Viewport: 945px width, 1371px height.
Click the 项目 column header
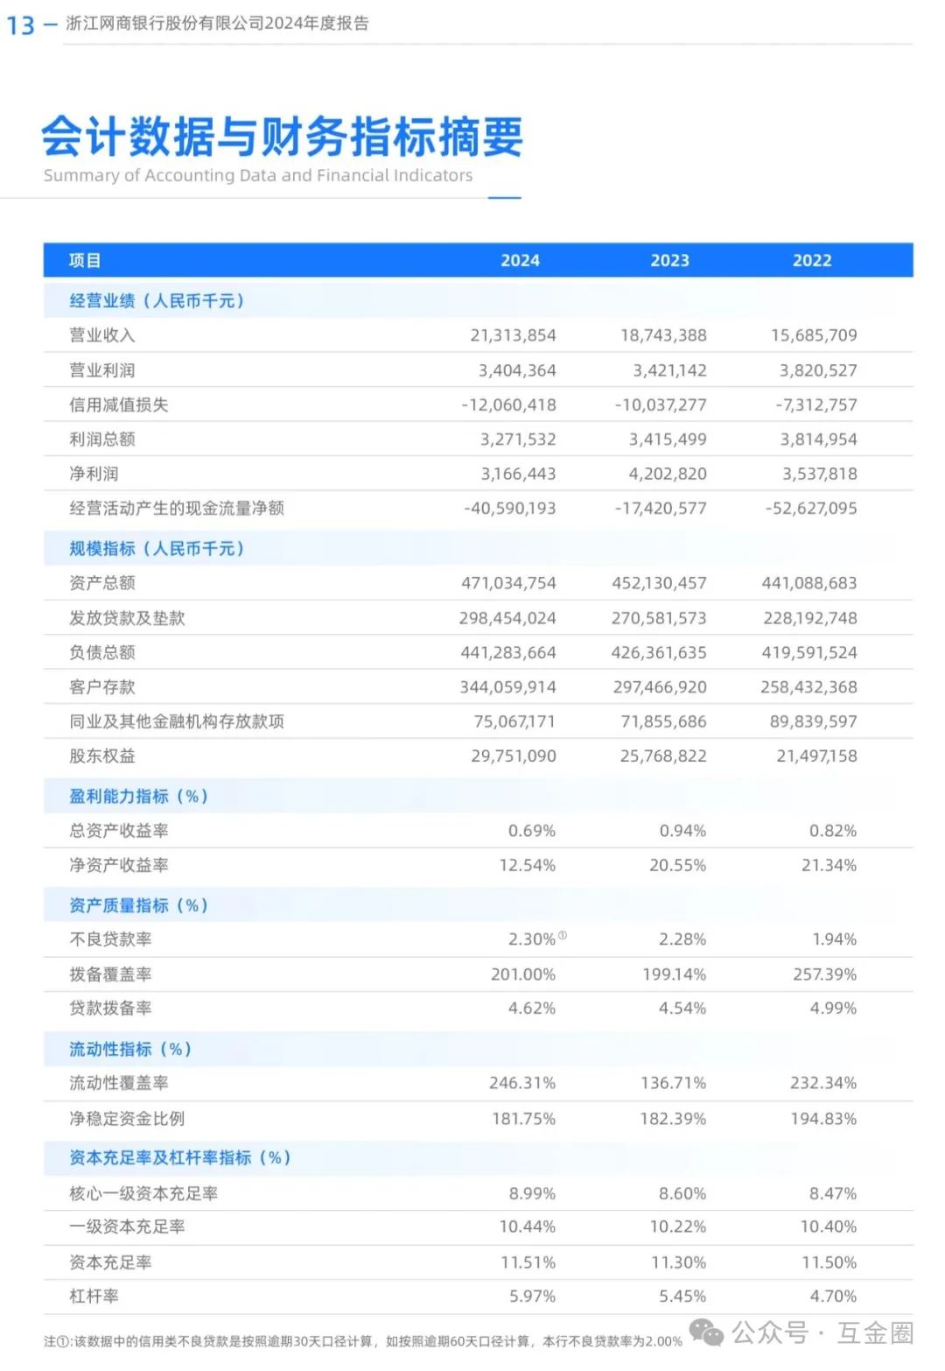(85, 260)
